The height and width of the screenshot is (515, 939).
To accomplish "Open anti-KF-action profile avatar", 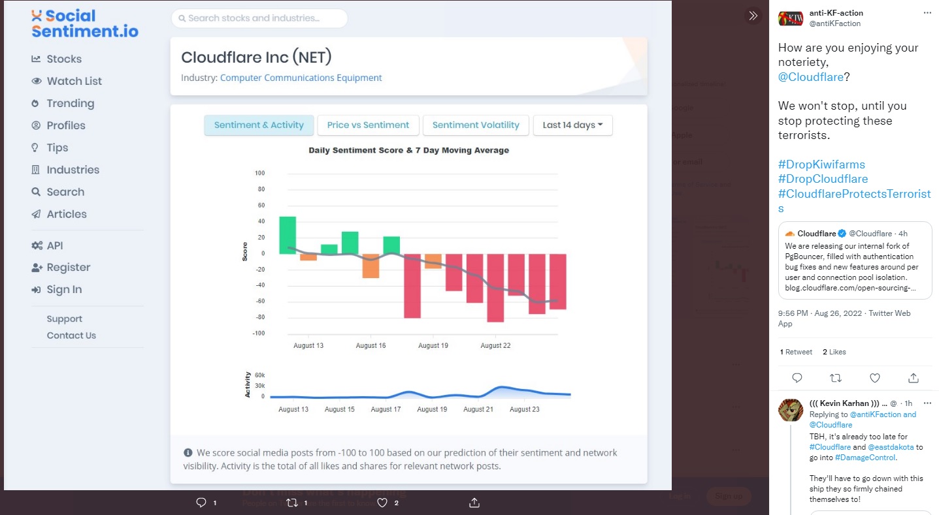I will [x=791, y=18].
